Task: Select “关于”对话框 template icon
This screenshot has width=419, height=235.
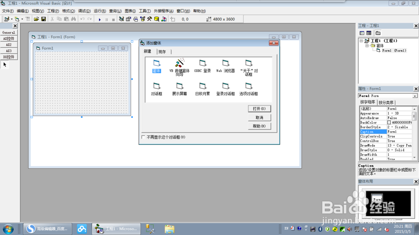Action: coord(248,68)
